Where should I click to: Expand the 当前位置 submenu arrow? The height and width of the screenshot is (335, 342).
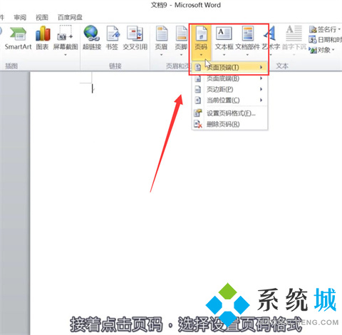[x=261, y=100]
